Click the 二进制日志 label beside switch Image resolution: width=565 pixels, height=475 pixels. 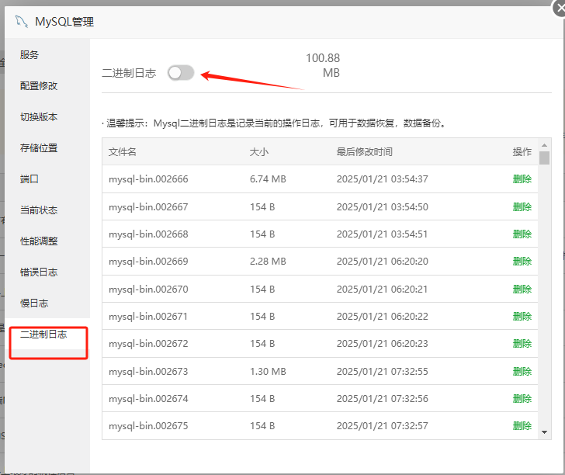coord(129,73)
